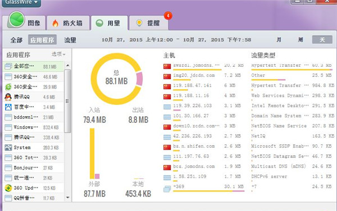Click the pink outbound segment of donut chart
The image size is (337, 211).
pyautogui.click(x=139, y=79)
